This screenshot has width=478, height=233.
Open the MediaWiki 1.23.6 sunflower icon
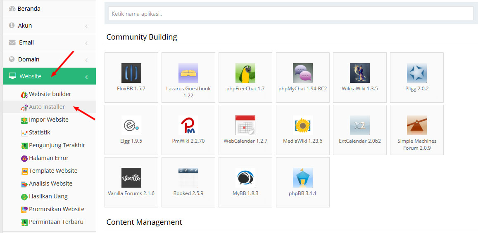click(303, 125)
